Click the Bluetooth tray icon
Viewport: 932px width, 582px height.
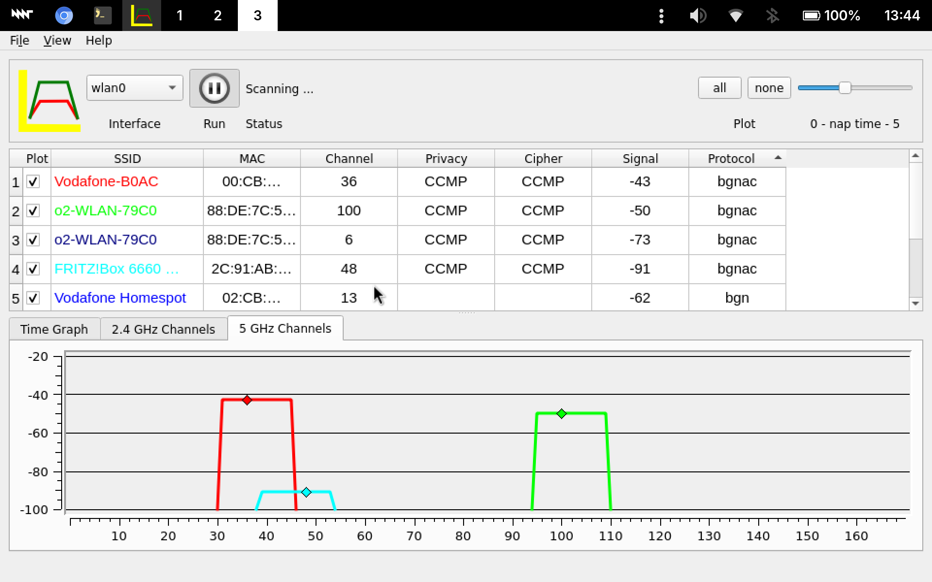(x=772, y=16)
